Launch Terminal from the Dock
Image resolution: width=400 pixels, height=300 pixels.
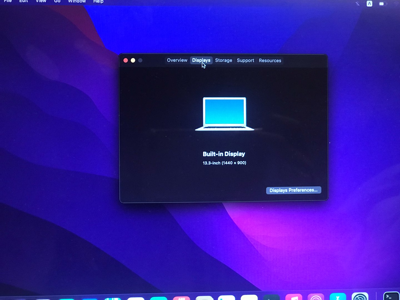[x=391, y=296]
